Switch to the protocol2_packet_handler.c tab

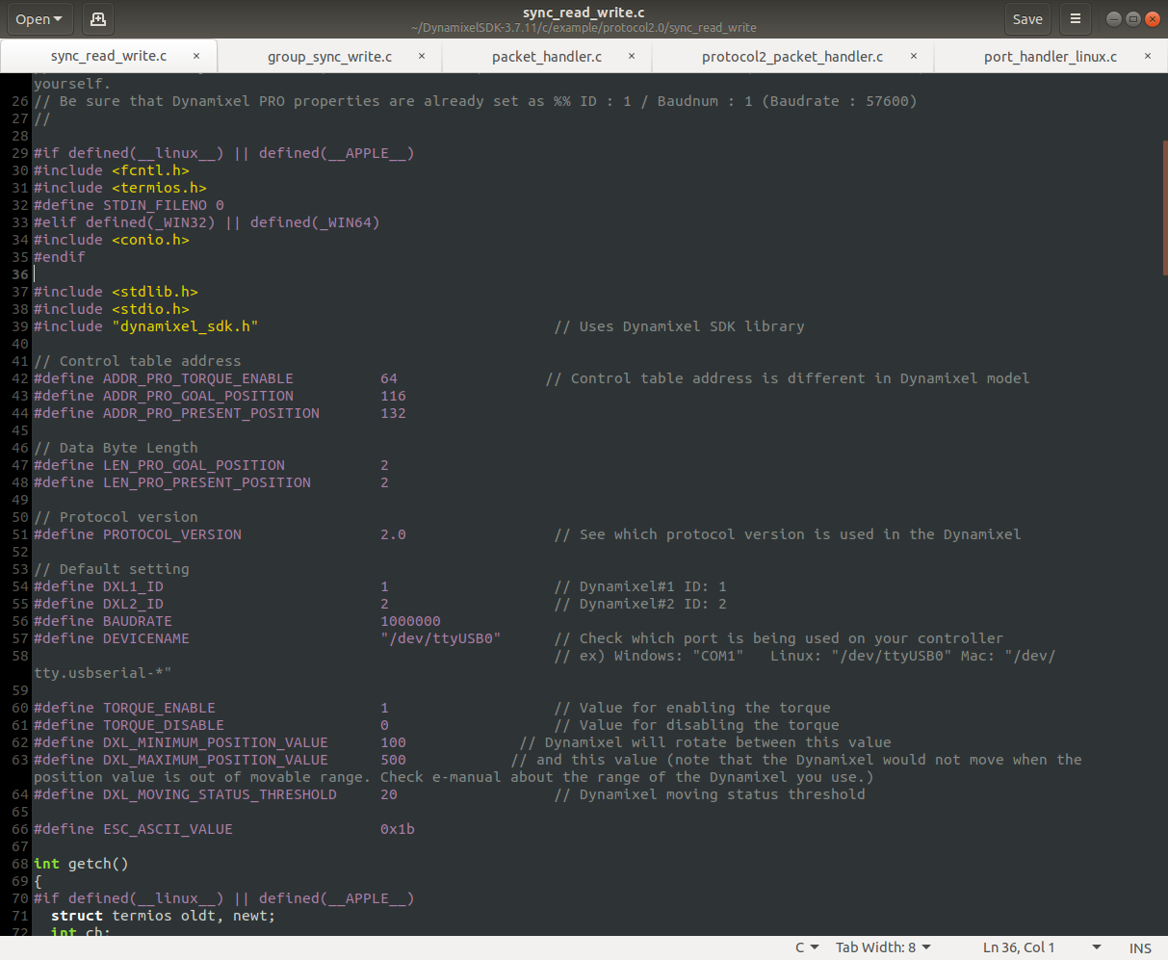pos(792,56)
